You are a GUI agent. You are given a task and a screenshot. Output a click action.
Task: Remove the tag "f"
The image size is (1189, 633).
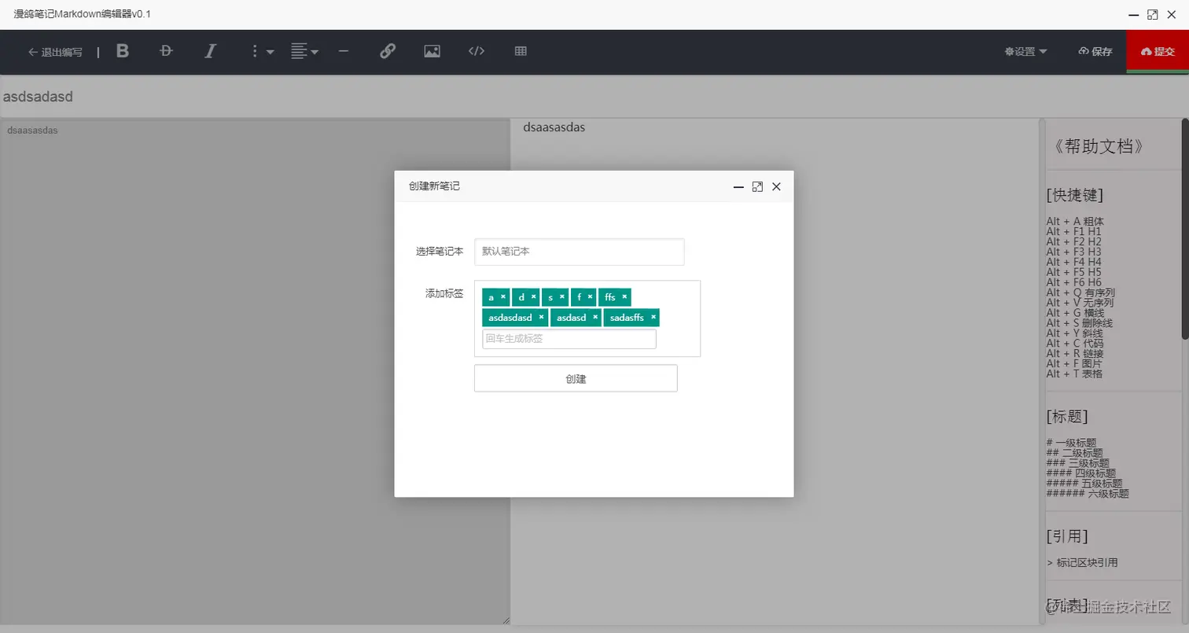tap(590, 296)
